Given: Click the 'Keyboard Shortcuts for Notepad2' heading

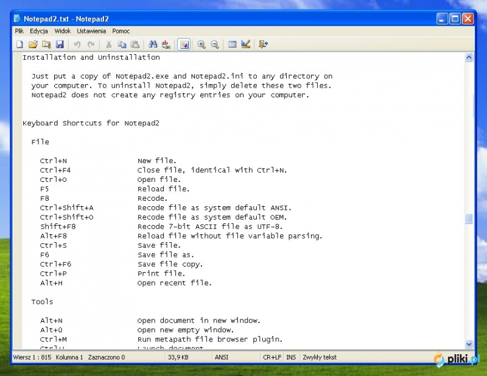Looking at the screenshot, I should pyautogui.click(x=91, y=124).
